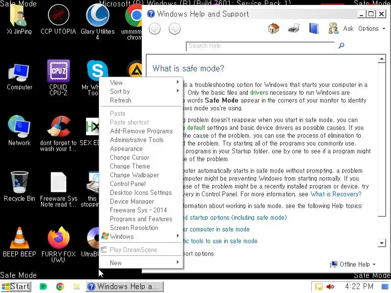Image resolution: width=391 pixels, height=293 pixels.
Task: Select Change Cursor menu item
Action: pos(141,157)
